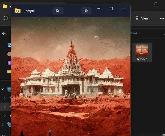Open the View dropdown menu
The image size is (165, 136).
tap(144, 18)
